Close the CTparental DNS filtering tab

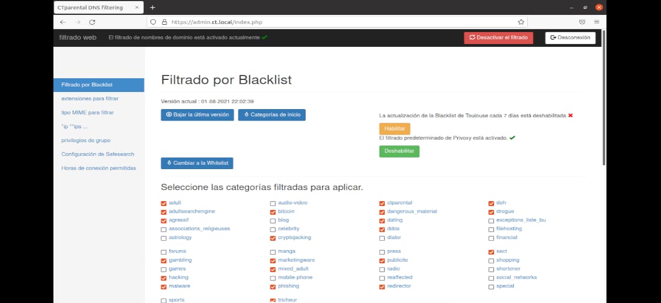point(137,7)
